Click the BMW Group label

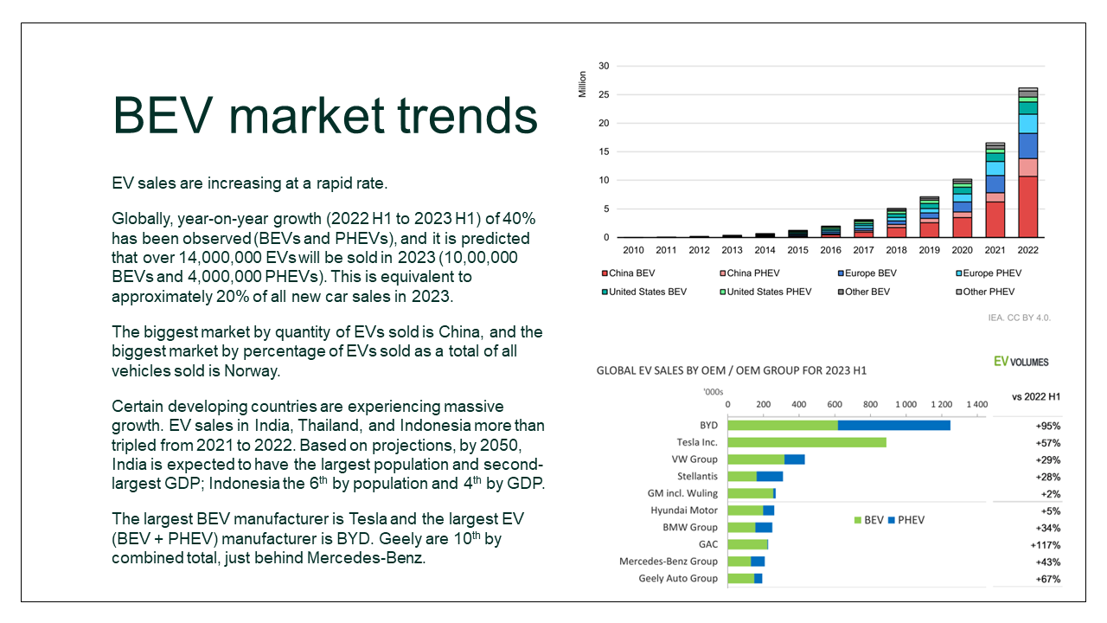[690, 527]
